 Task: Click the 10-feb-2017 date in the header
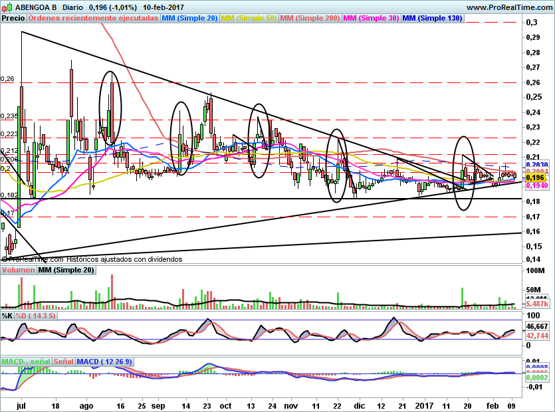click(x=163, y=7)
